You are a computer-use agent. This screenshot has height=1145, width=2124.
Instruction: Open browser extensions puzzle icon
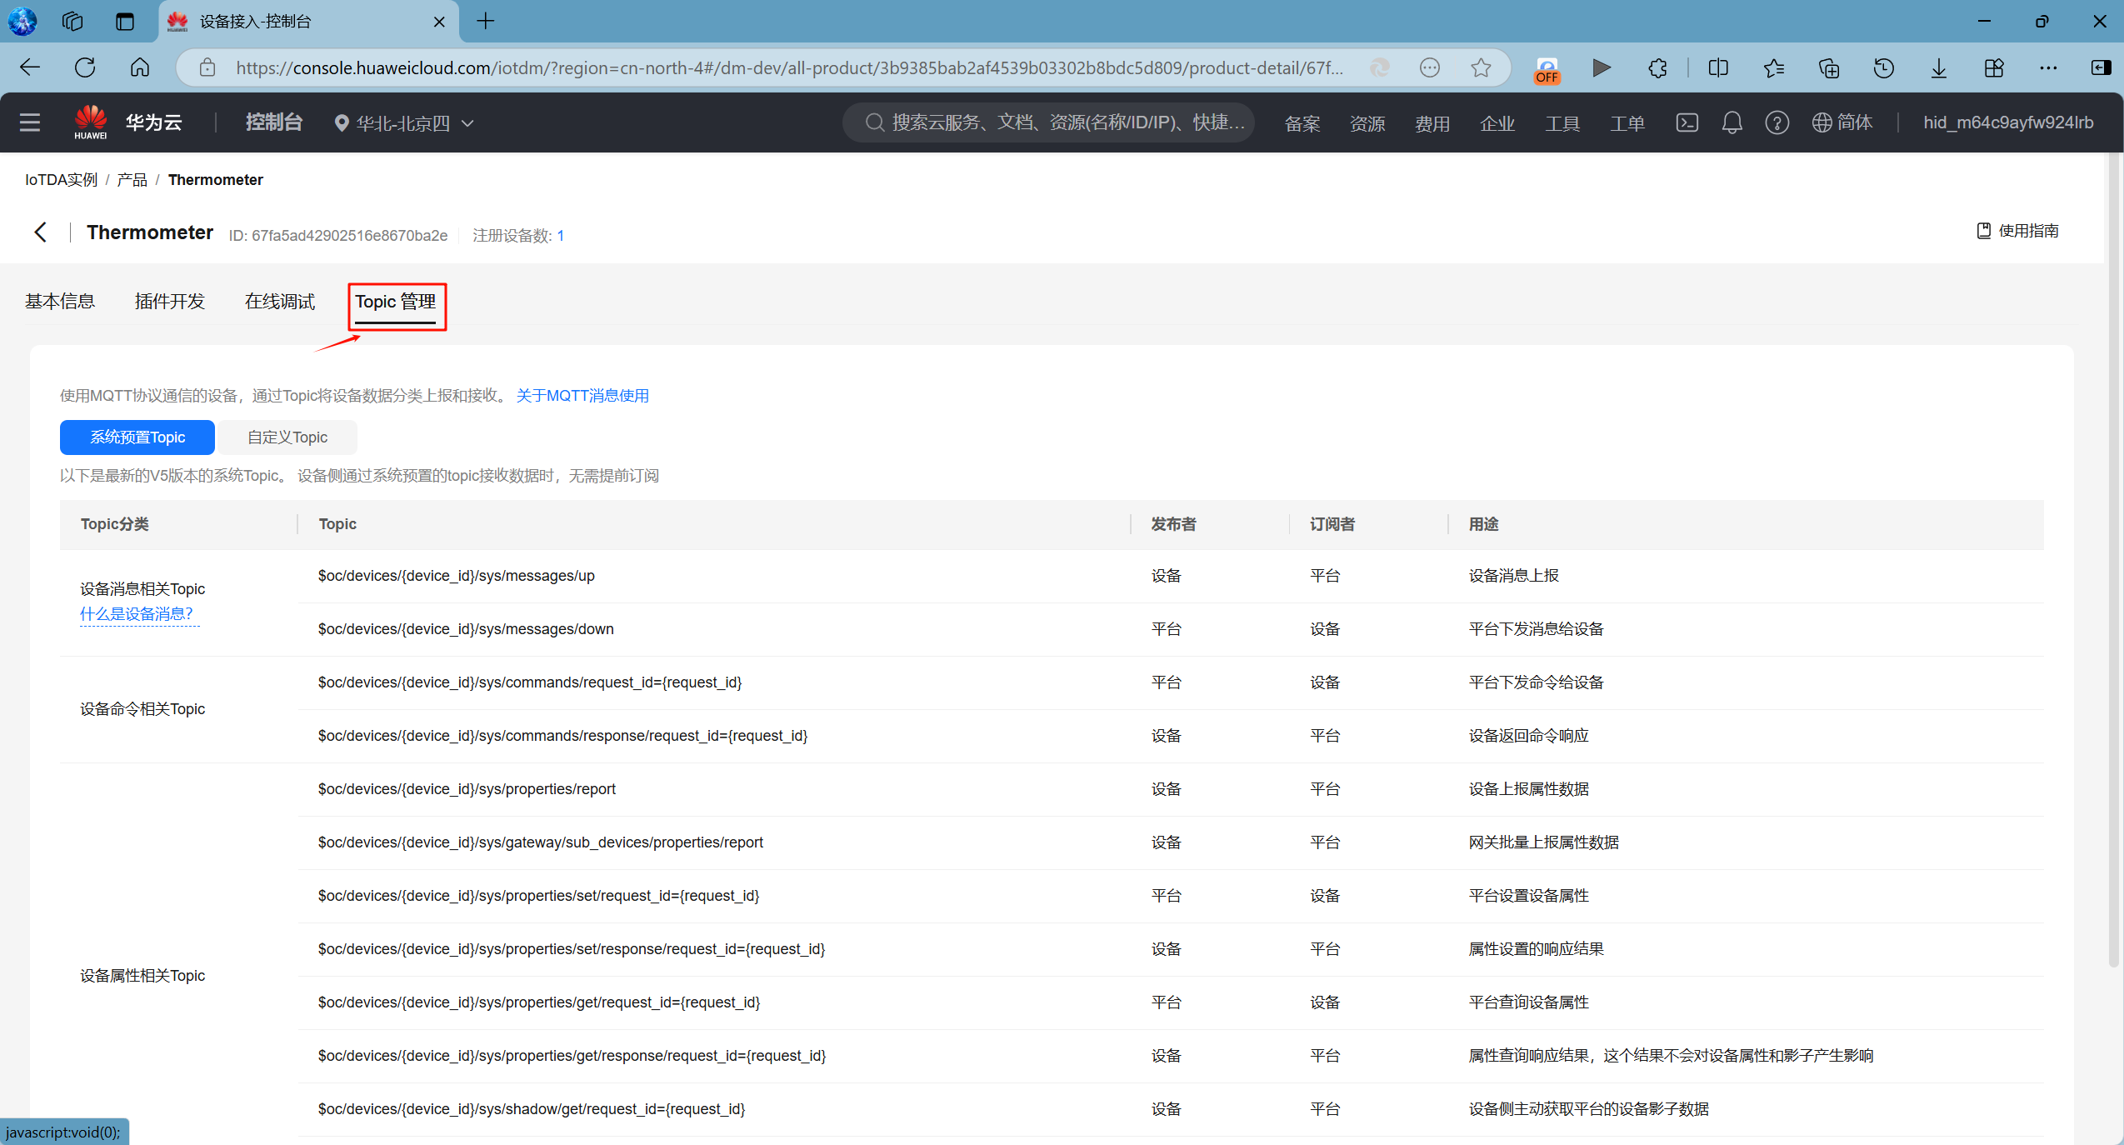tap(1657, 67)
